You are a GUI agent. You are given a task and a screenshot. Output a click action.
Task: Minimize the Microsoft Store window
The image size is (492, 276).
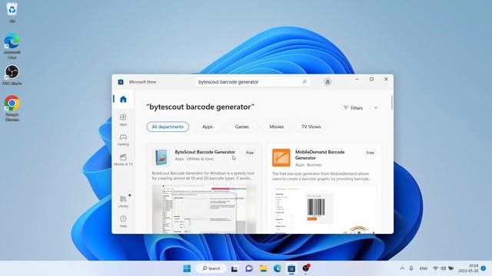tap(357, 79)
